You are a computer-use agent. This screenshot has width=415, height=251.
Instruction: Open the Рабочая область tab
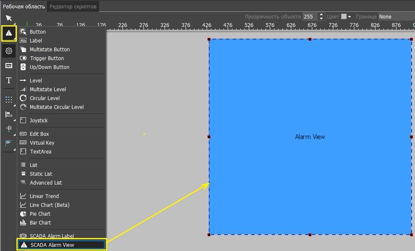pos(24,6)
